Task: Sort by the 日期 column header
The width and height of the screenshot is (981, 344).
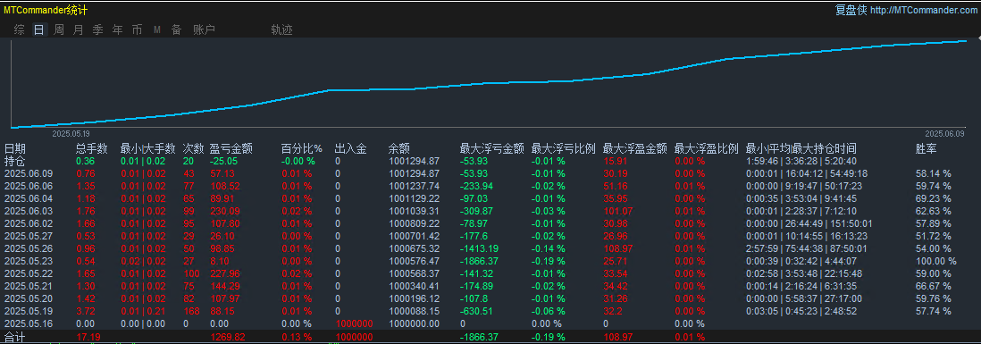Action: point(15,149)
